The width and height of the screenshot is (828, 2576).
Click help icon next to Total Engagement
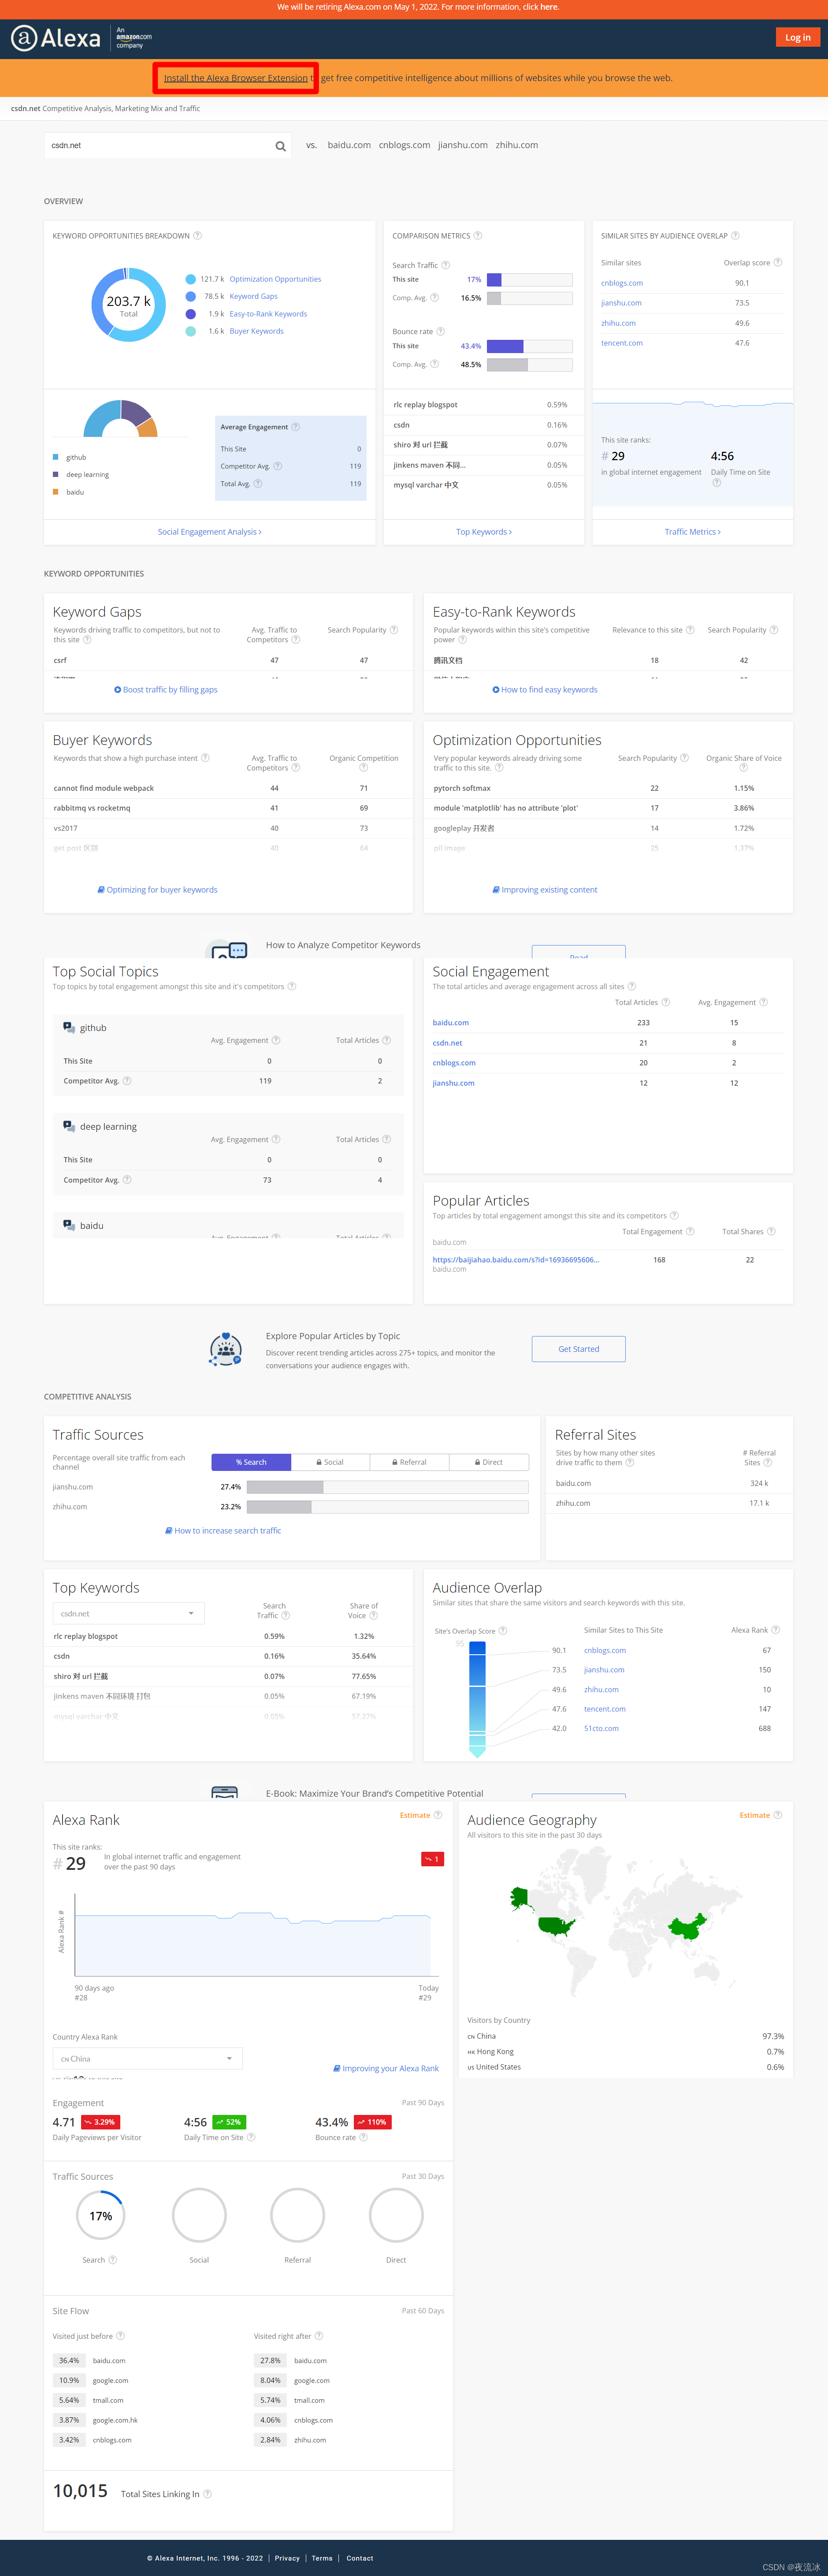coord(690,1231)
